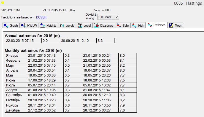204x117 pixels.
Task: Click the Local tab icon
Action: [80, 25]
